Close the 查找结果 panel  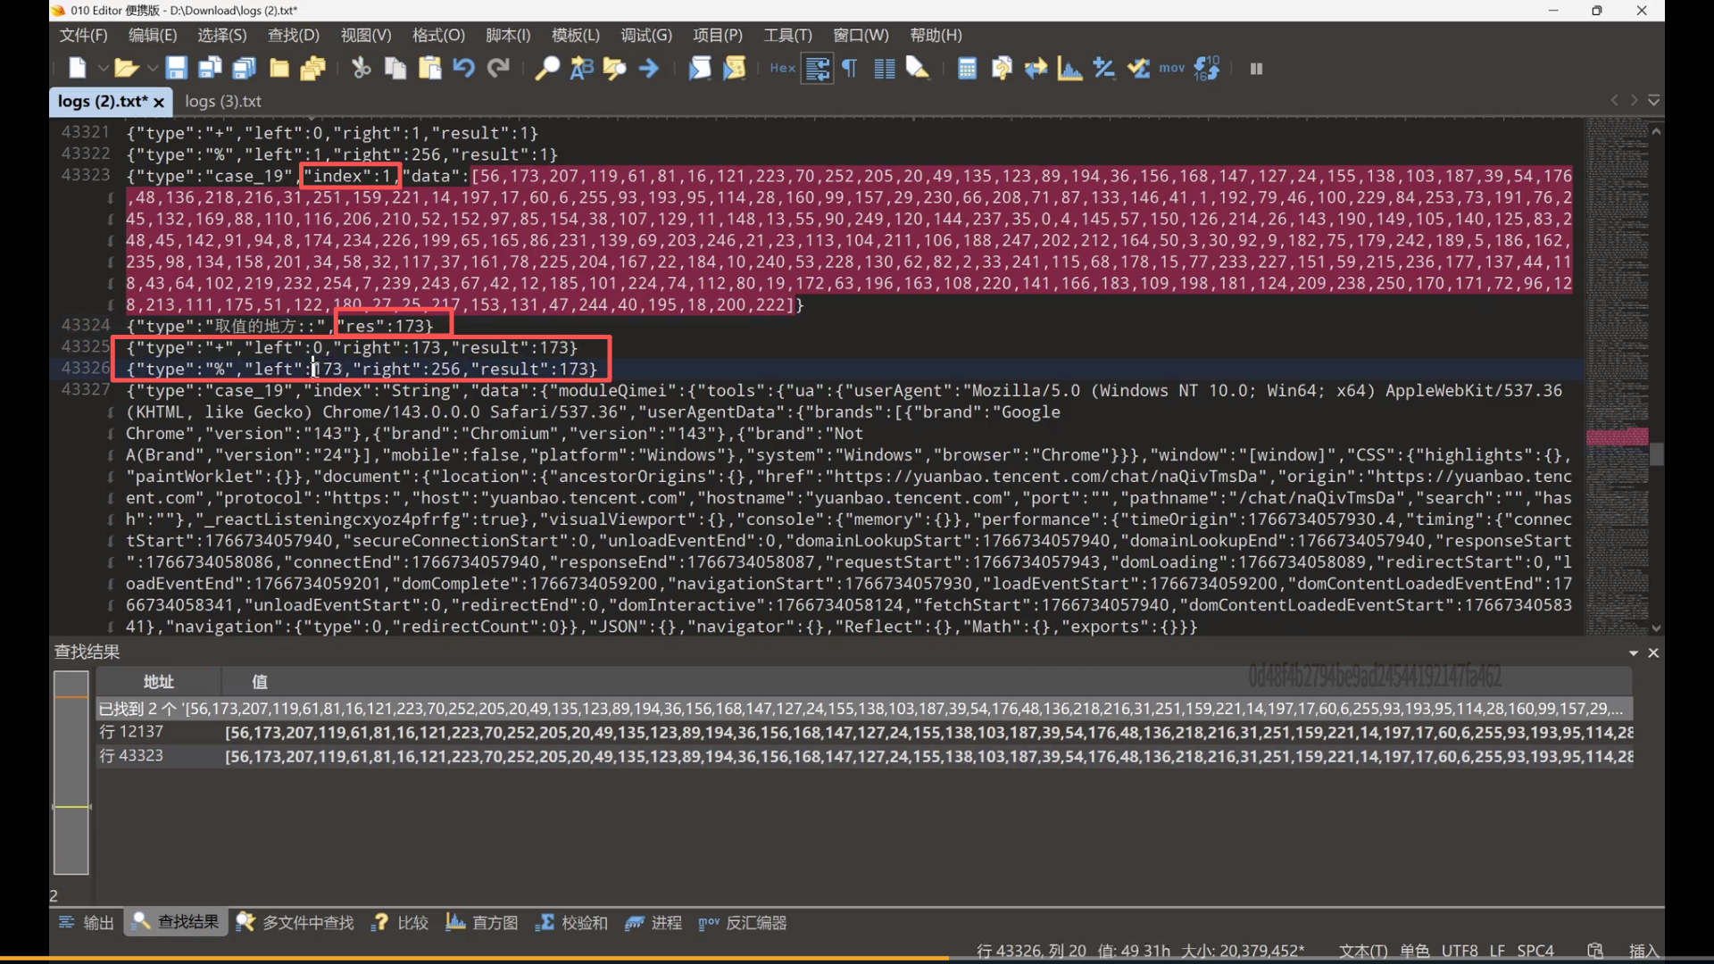(x=1653, y=653)
